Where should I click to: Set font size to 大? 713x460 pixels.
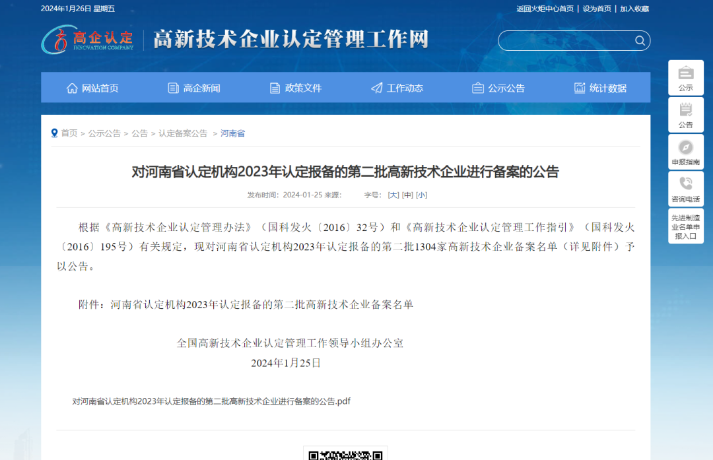click(x=393, y=195)
